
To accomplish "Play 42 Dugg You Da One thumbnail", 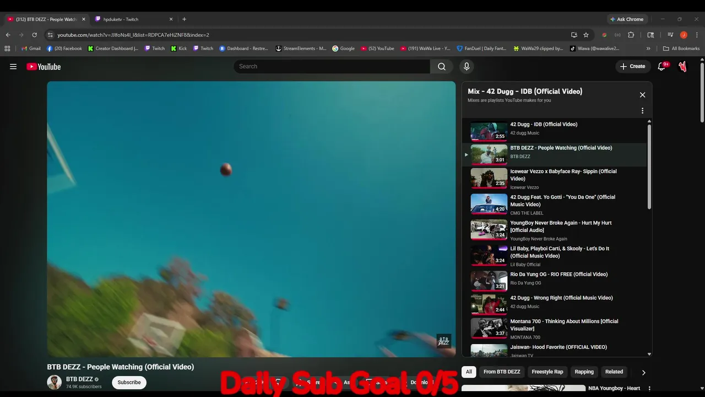I will pos(489,204).
